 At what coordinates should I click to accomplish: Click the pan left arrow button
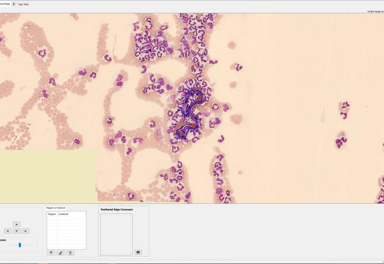tap(7, 231)
